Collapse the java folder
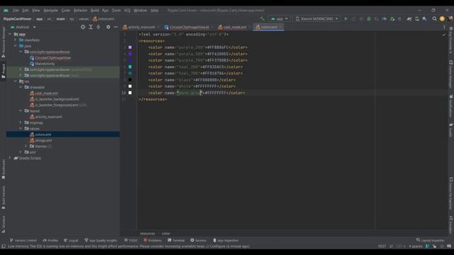Screen dimensions: 454x255 pos(16,45)
